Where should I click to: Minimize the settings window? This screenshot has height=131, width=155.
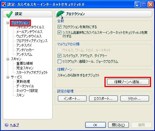[x=137, y=5]
